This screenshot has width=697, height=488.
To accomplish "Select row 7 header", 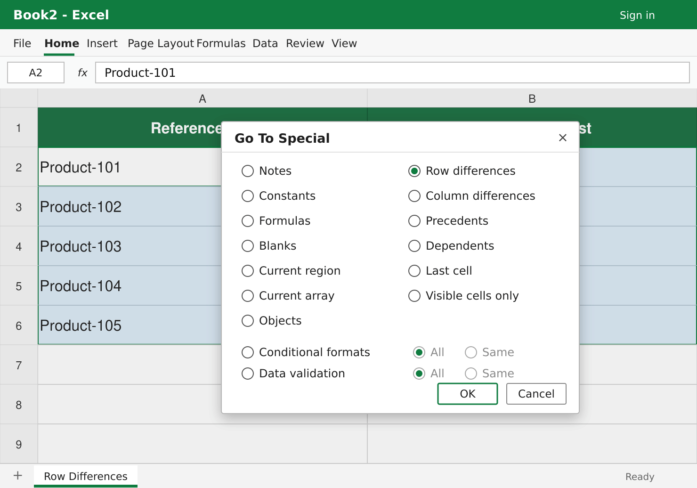I will coord(19,365).
